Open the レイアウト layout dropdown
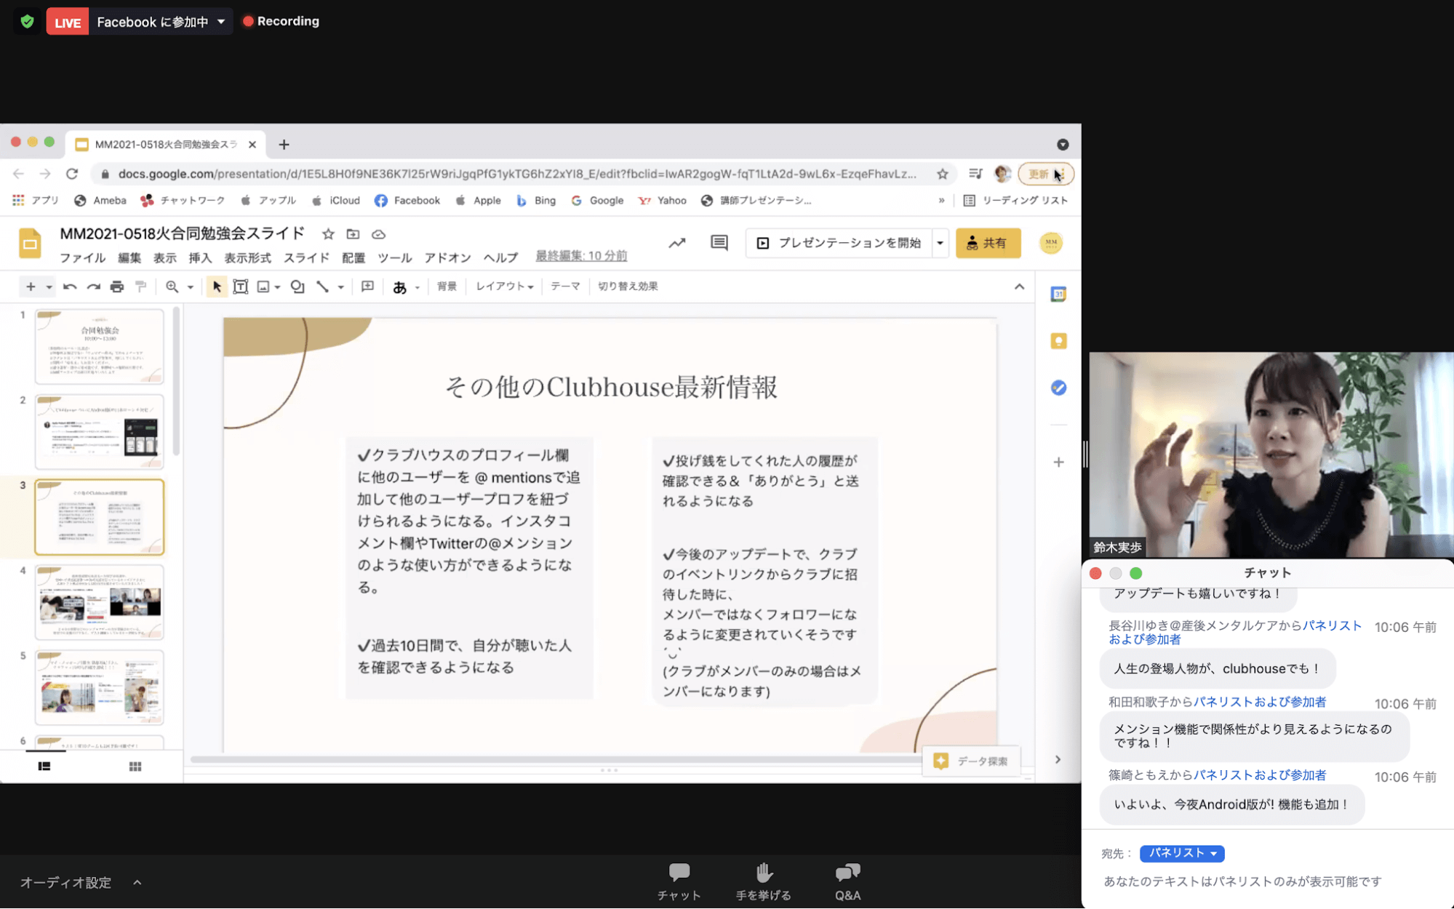 coord(505,287)
